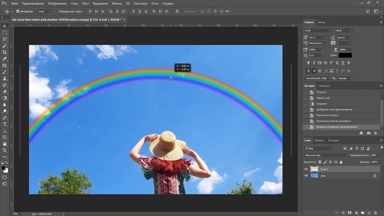The height and width of the screenshot is (216, 384).
Task: Open the Изображение menu
Action: [x=58, y=4]
